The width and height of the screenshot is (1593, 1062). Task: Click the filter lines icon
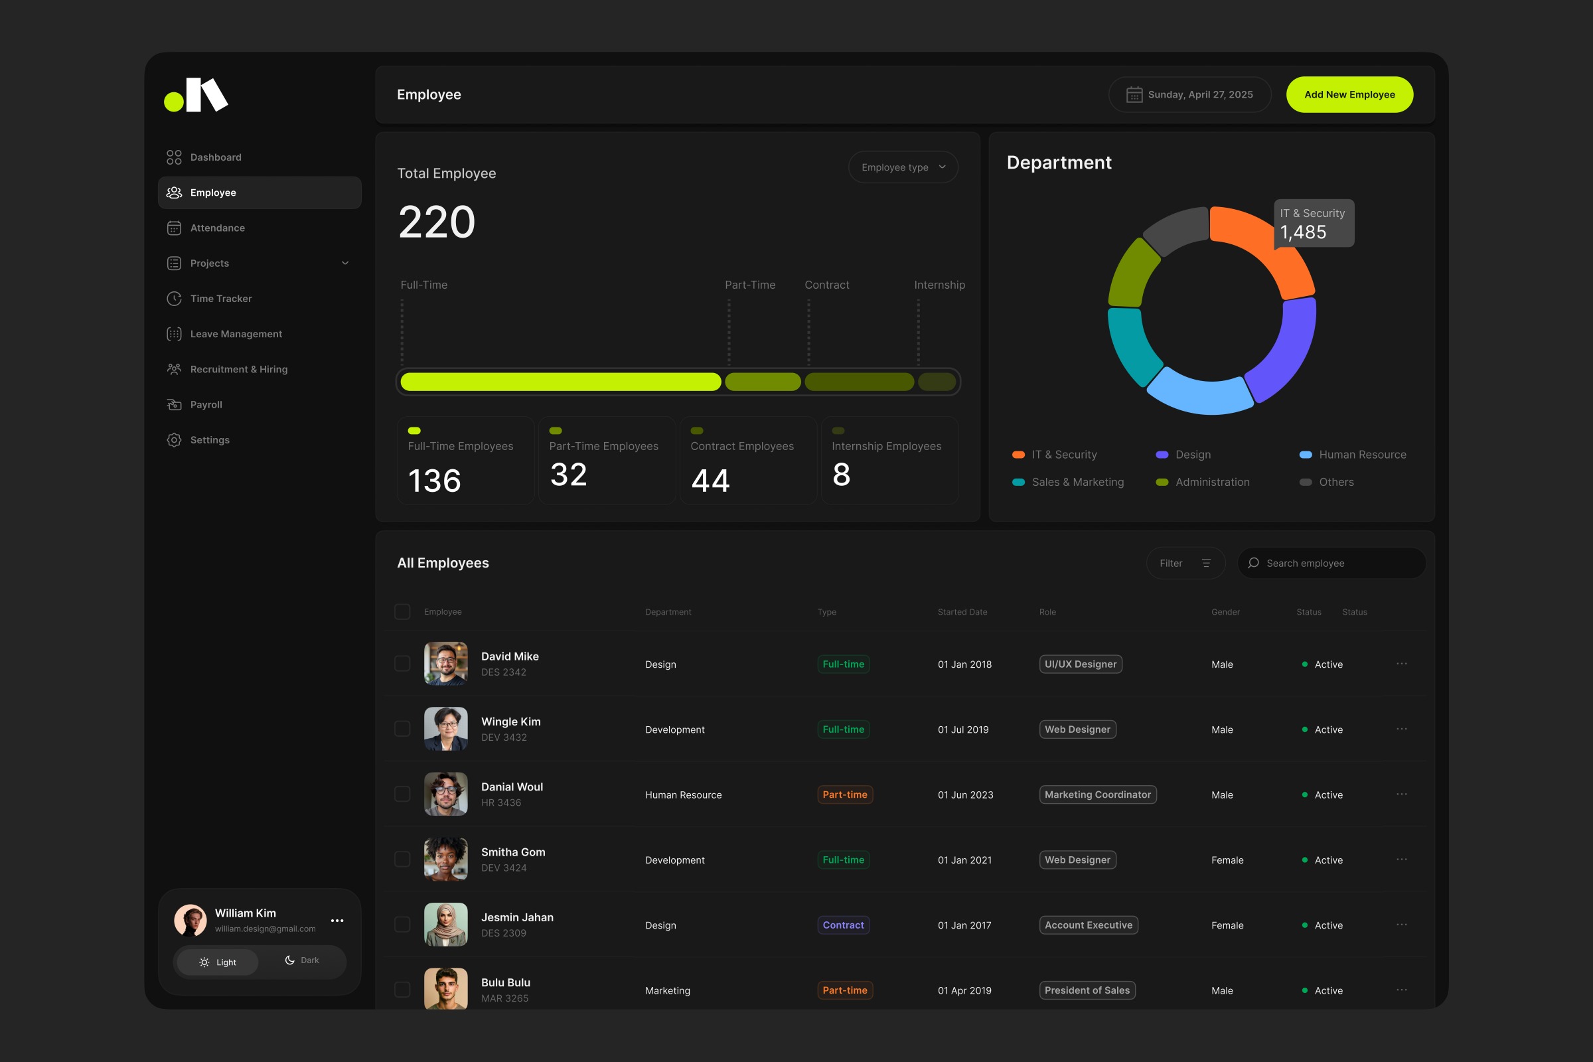tap(1205, 563)
